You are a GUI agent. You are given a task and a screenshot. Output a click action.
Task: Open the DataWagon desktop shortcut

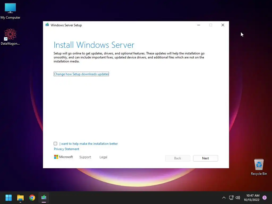(10, 37)
